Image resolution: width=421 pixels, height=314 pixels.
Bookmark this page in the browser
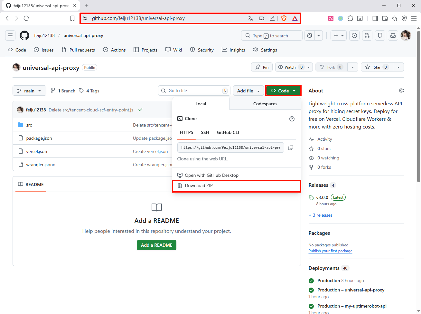click(x=72, y=18)
